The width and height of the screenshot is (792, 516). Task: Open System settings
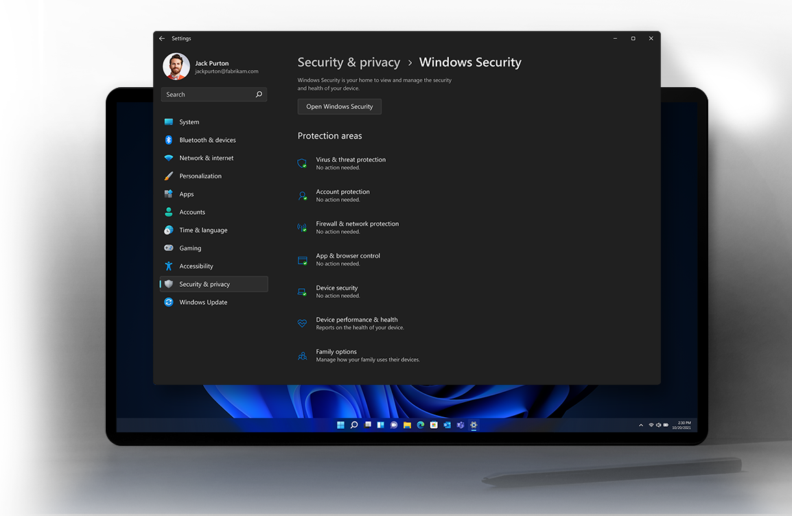tap(213, 121)
